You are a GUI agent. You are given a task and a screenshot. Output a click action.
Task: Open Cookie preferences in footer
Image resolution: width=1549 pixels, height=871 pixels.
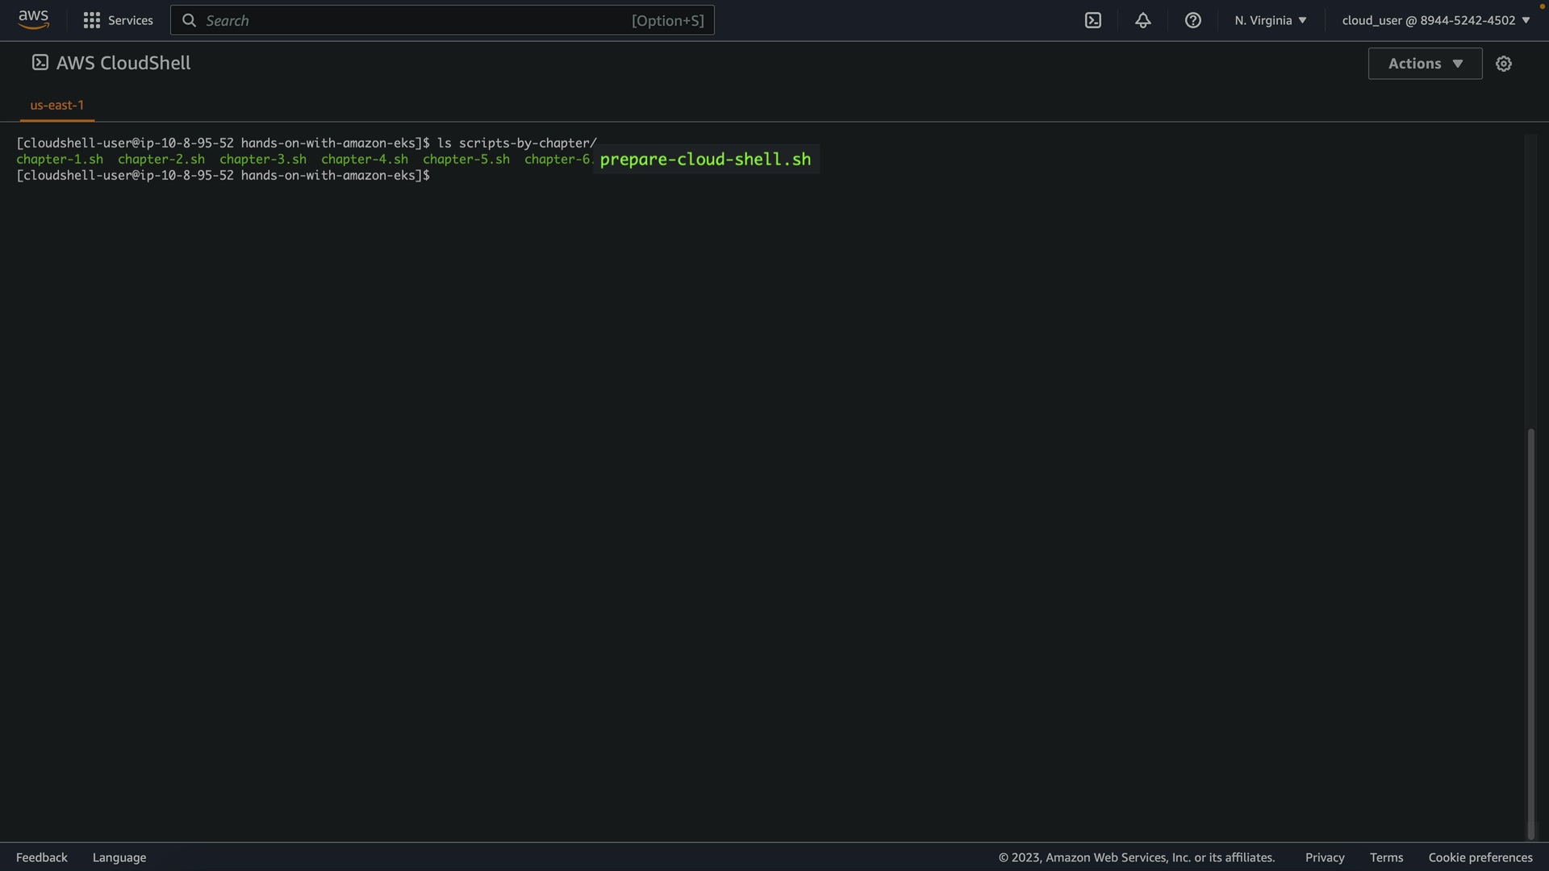[x=1480, y=857]
